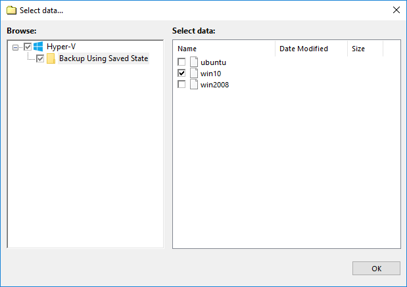
Task: Toggle the Backup Using Saved State checkbox
Action: coord(40,58)
